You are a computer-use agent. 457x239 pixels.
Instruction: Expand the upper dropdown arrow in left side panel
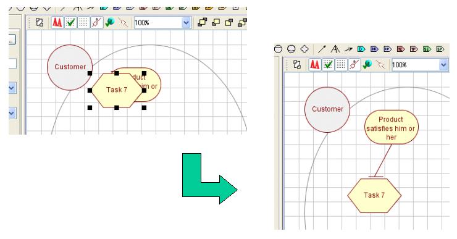12,88
